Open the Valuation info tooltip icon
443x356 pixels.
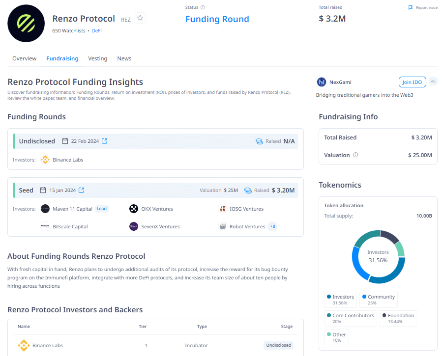click(x=355, y=155)
